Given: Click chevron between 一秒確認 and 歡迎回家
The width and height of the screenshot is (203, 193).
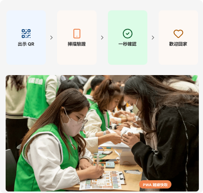Looking at the screenshot, I should tap(153, 38).
